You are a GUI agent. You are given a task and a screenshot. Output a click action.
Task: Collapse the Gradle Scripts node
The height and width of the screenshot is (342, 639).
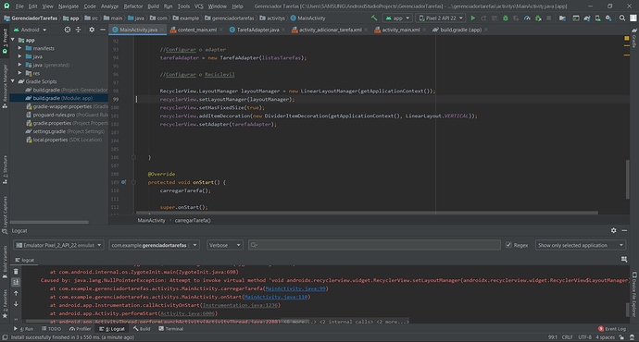tap(13, 81)
